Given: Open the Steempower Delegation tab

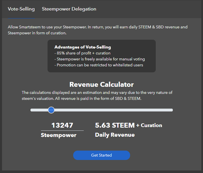Looking at the screenshot, I should pyautogui.click(x=69, y=9).
